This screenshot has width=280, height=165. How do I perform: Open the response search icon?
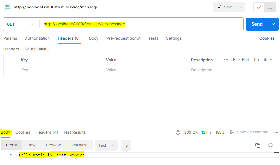pos(271,145)
